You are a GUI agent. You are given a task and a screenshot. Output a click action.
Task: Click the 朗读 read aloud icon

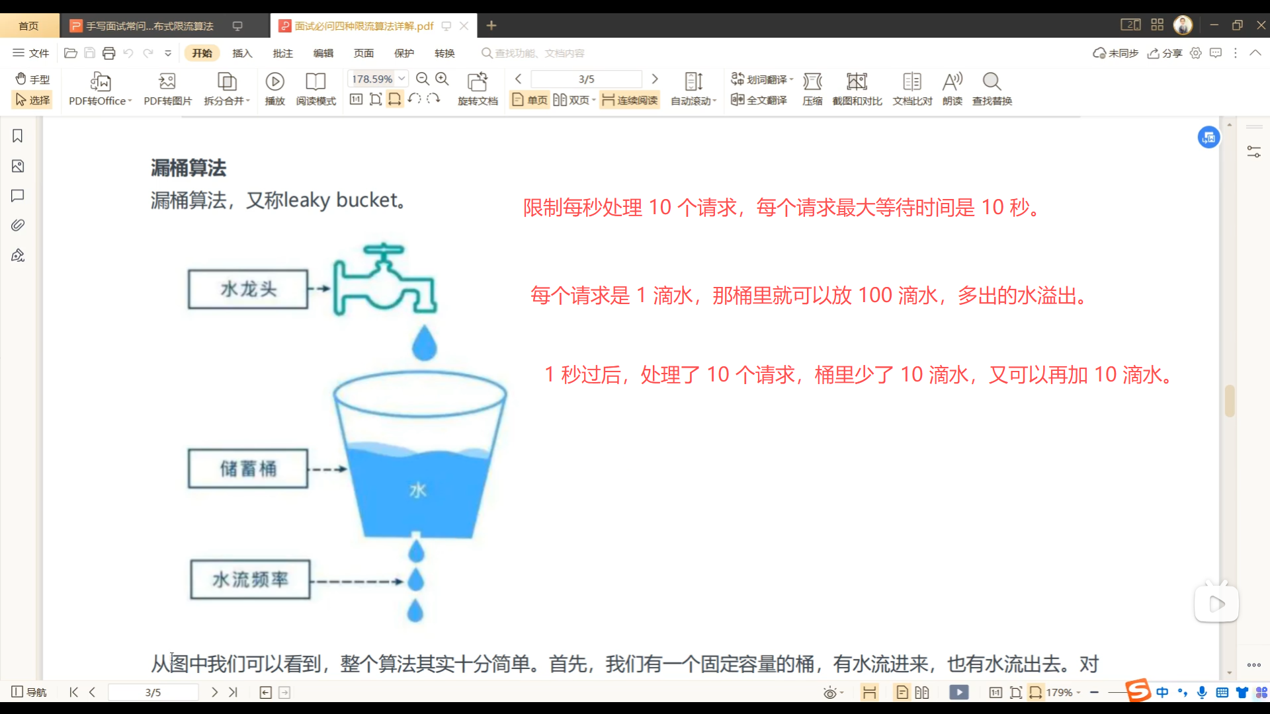952,82
